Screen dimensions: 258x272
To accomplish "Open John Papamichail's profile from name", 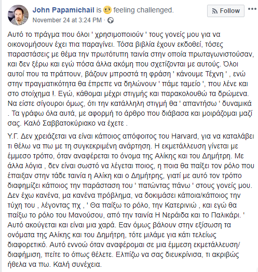I will 63,10.
